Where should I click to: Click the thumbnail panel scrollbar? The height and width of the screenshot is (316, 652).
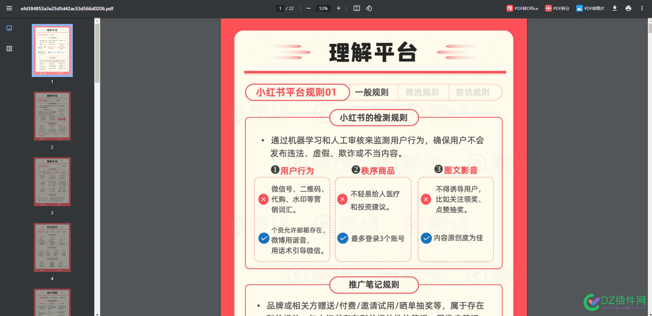click(x=97, y=53)
